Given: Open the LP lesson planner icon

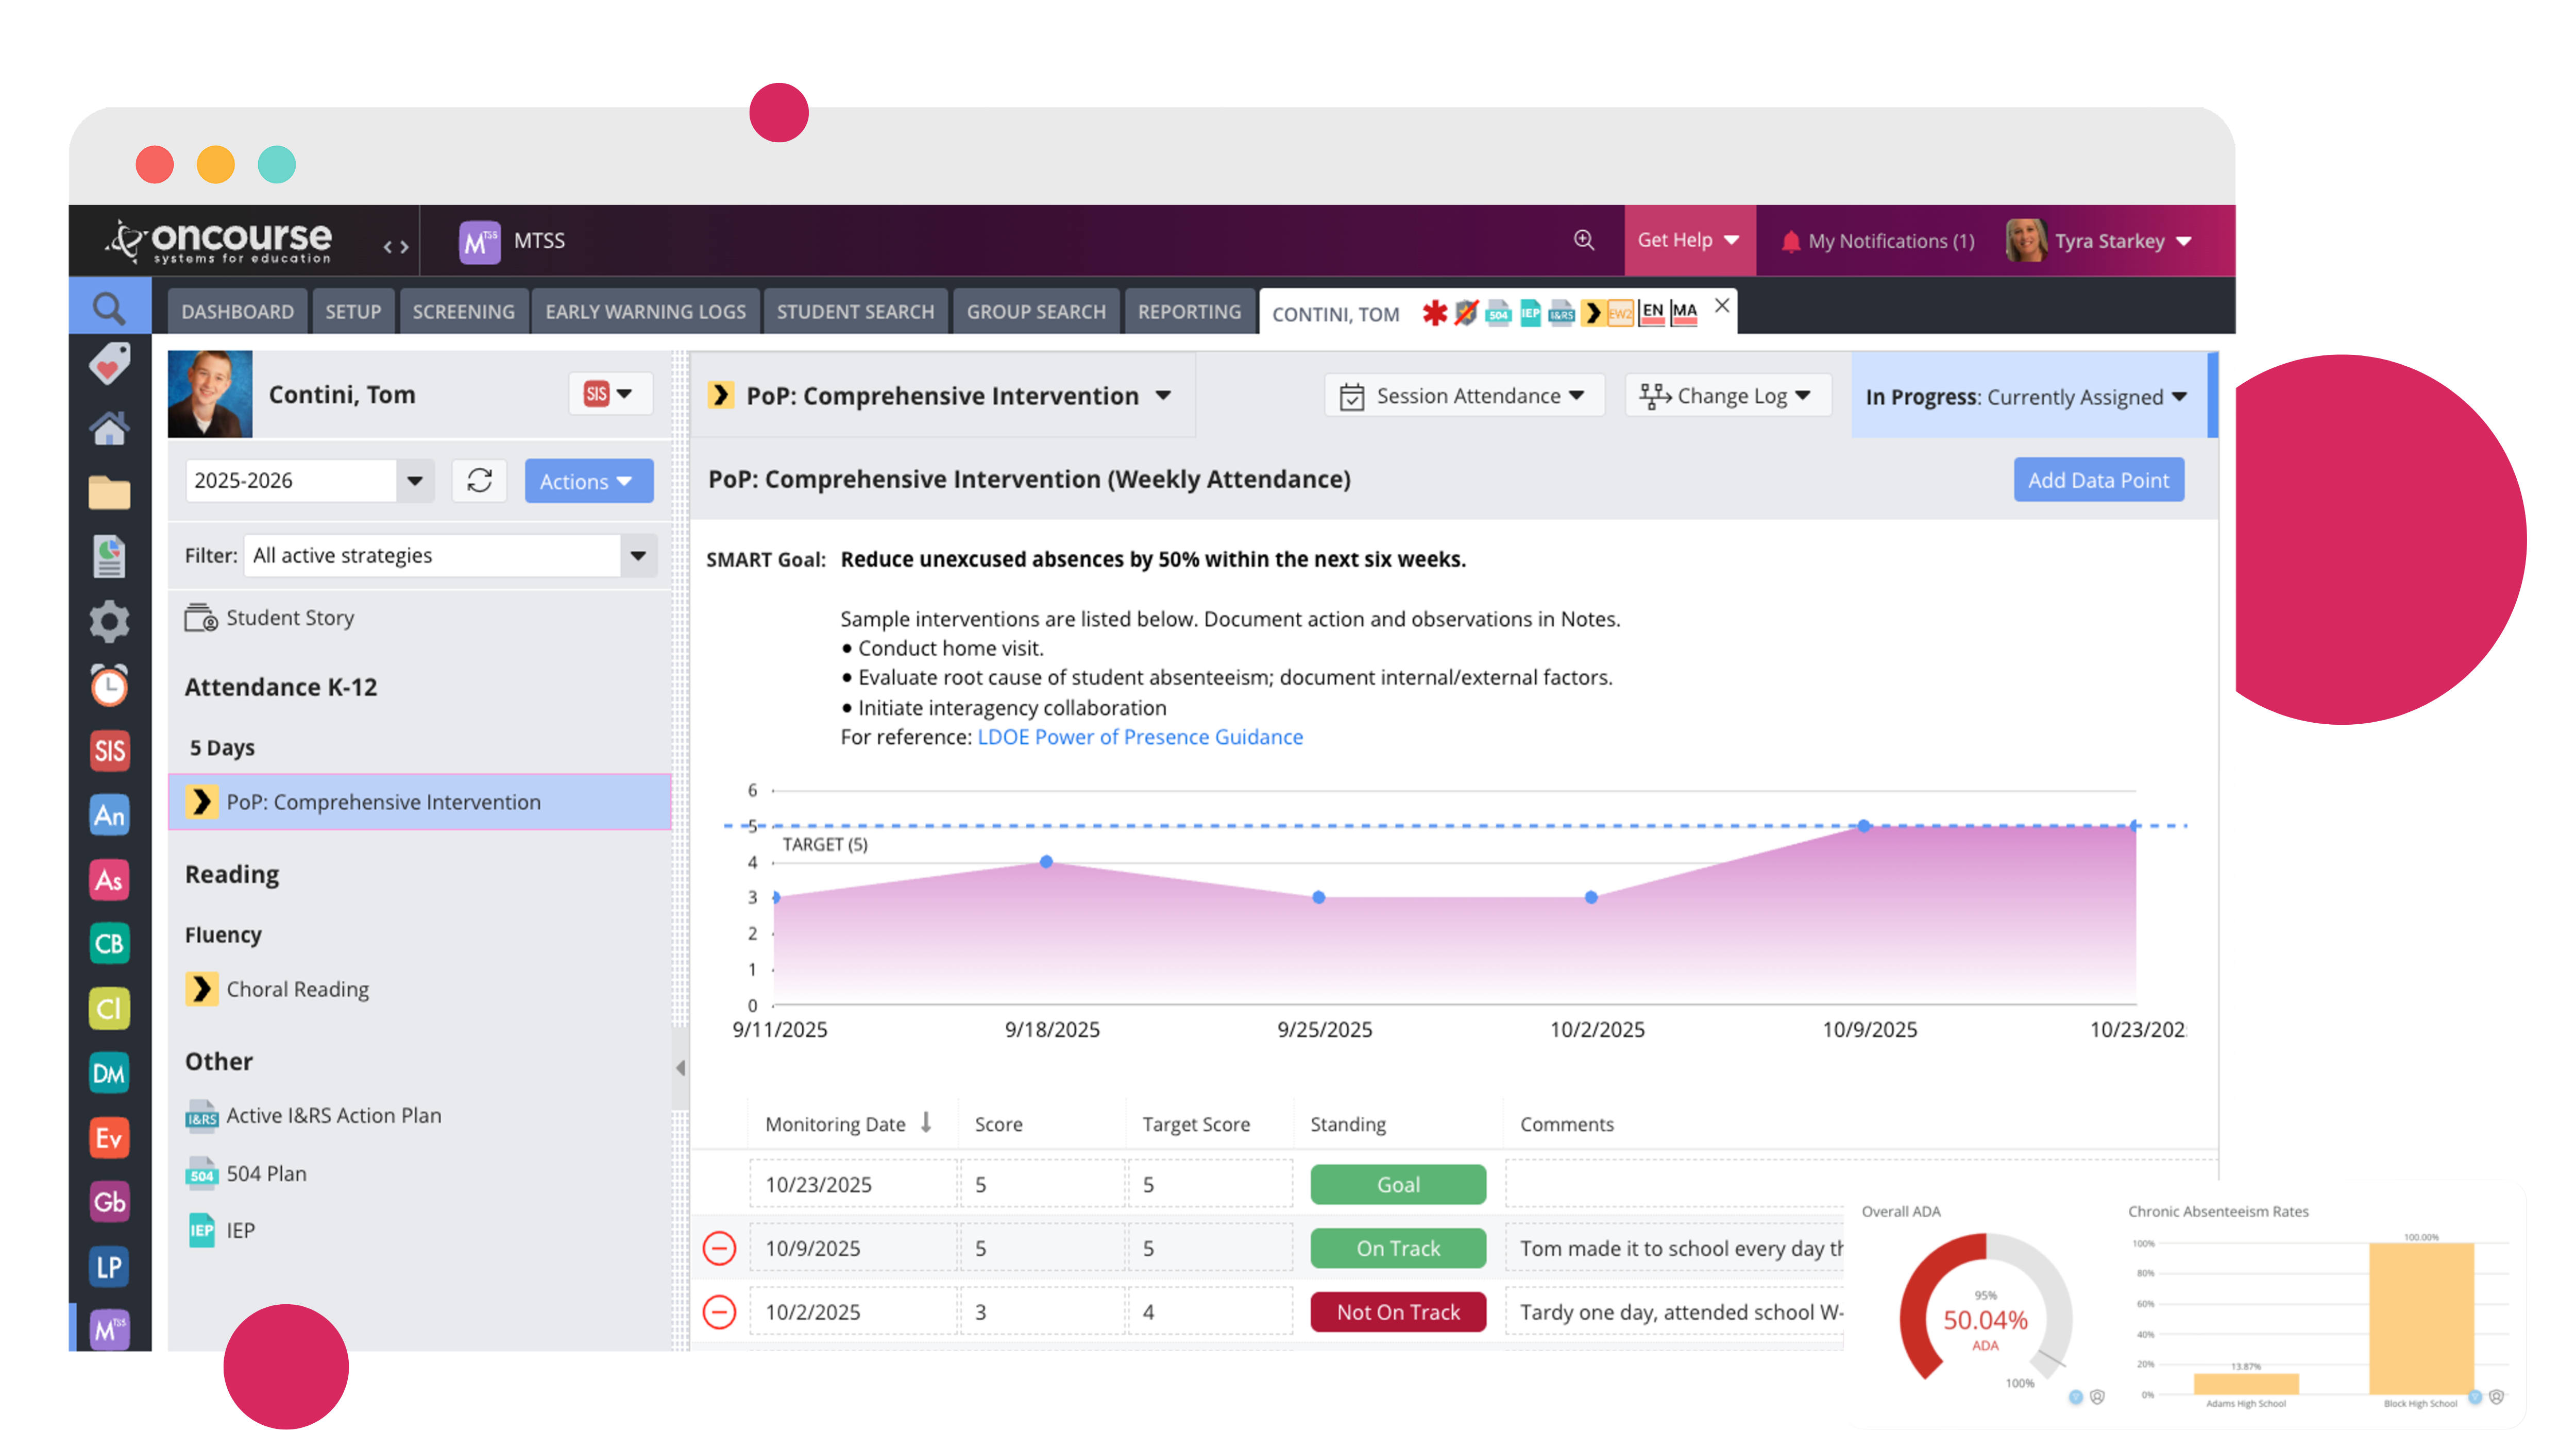Looking at the screenshot, I should click(109, 1266).
